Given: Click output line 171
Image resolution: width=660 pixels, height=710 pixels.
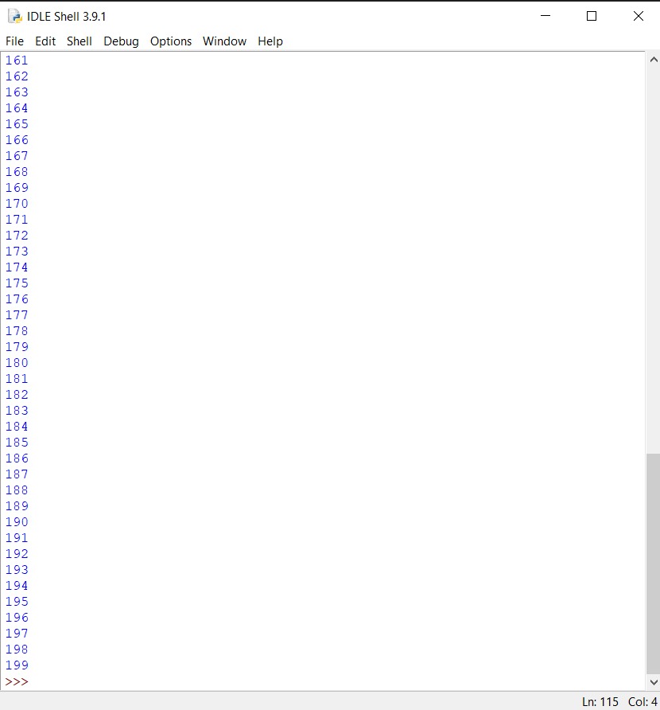Looking at the screenshot, I should 17,219.
